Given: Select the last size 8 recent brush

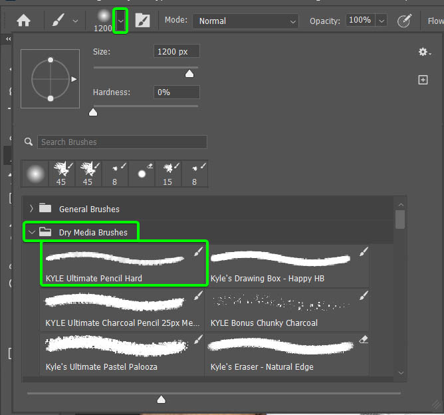Looking at the screenshot, I should tap(195, 174).
